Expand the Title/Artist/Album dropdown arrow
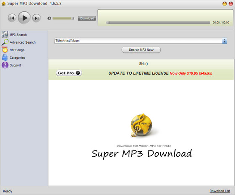This screenshot has width=235, height=195. click(x=225, y=41)
